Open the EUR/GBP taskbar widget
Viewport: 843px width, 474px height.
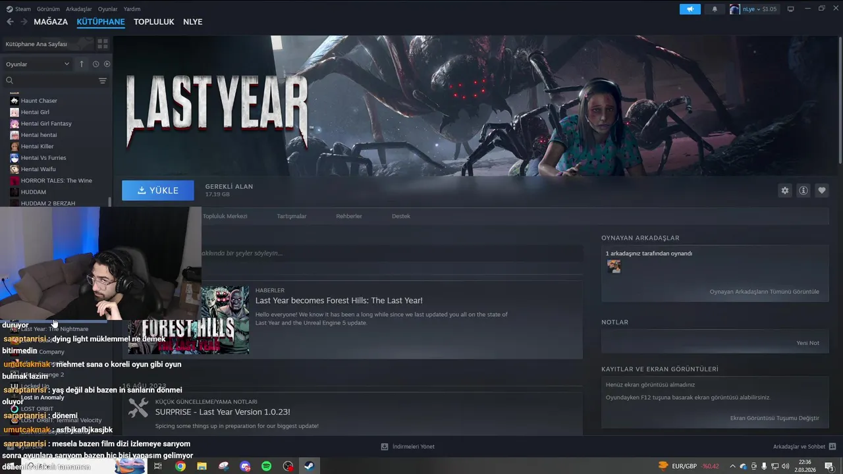[x=688, y=466]
